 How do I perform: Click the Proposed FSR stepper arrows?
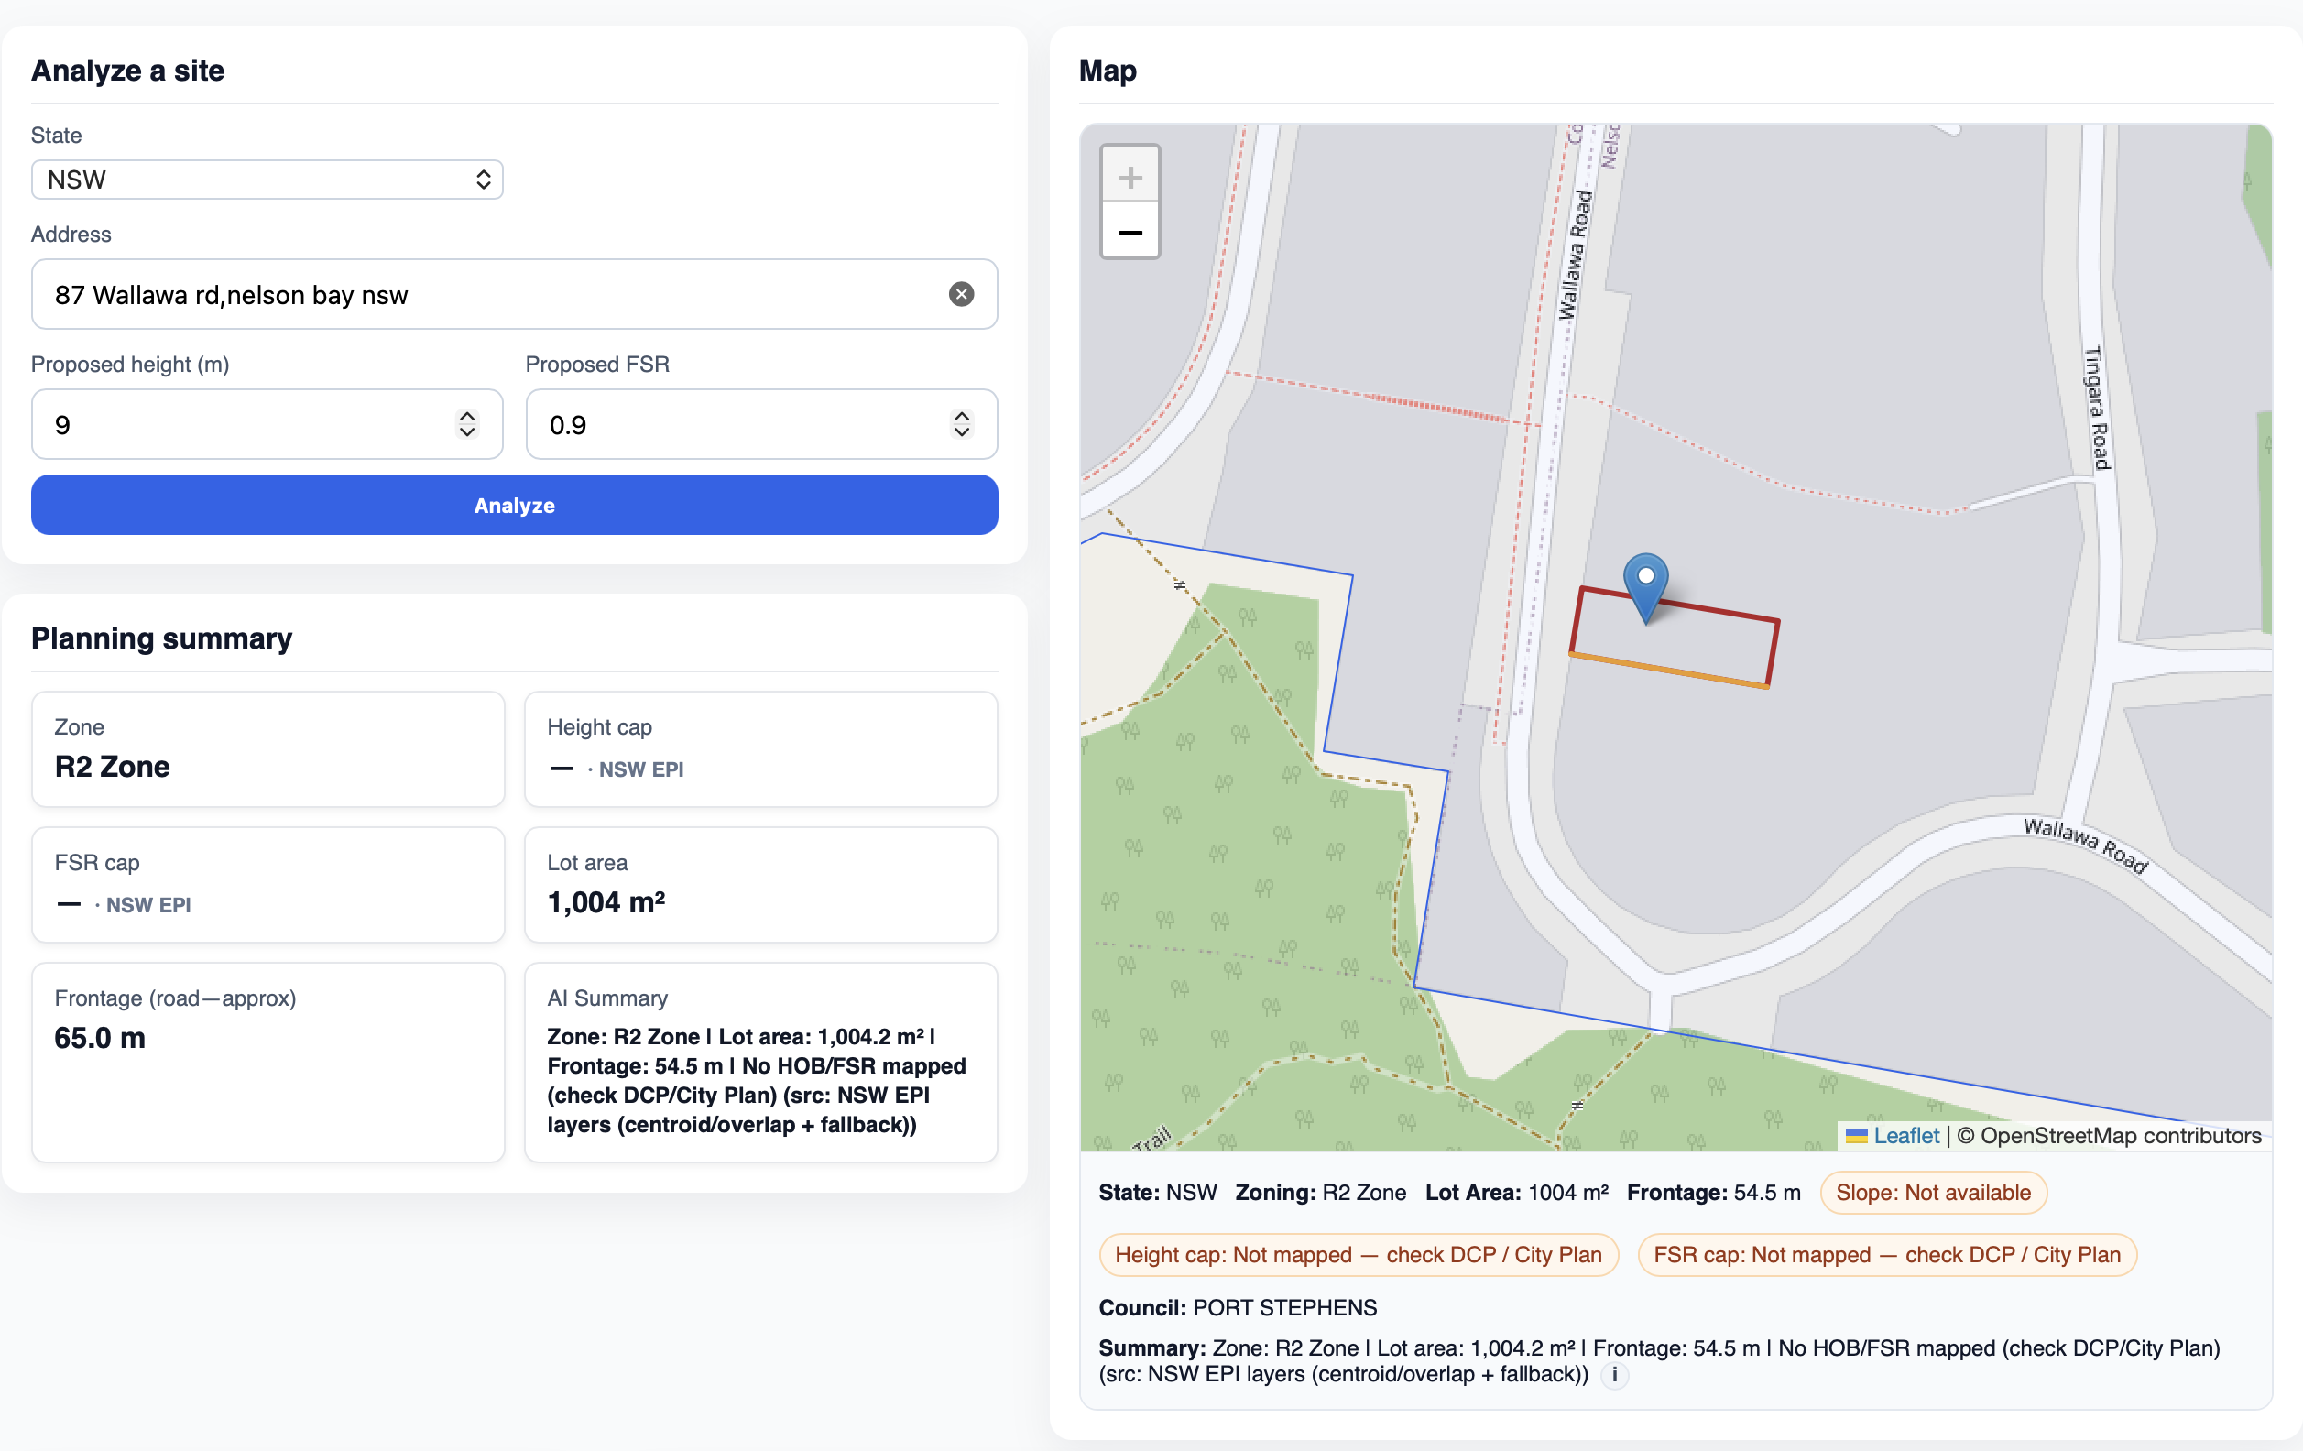(x=961, y=424)
